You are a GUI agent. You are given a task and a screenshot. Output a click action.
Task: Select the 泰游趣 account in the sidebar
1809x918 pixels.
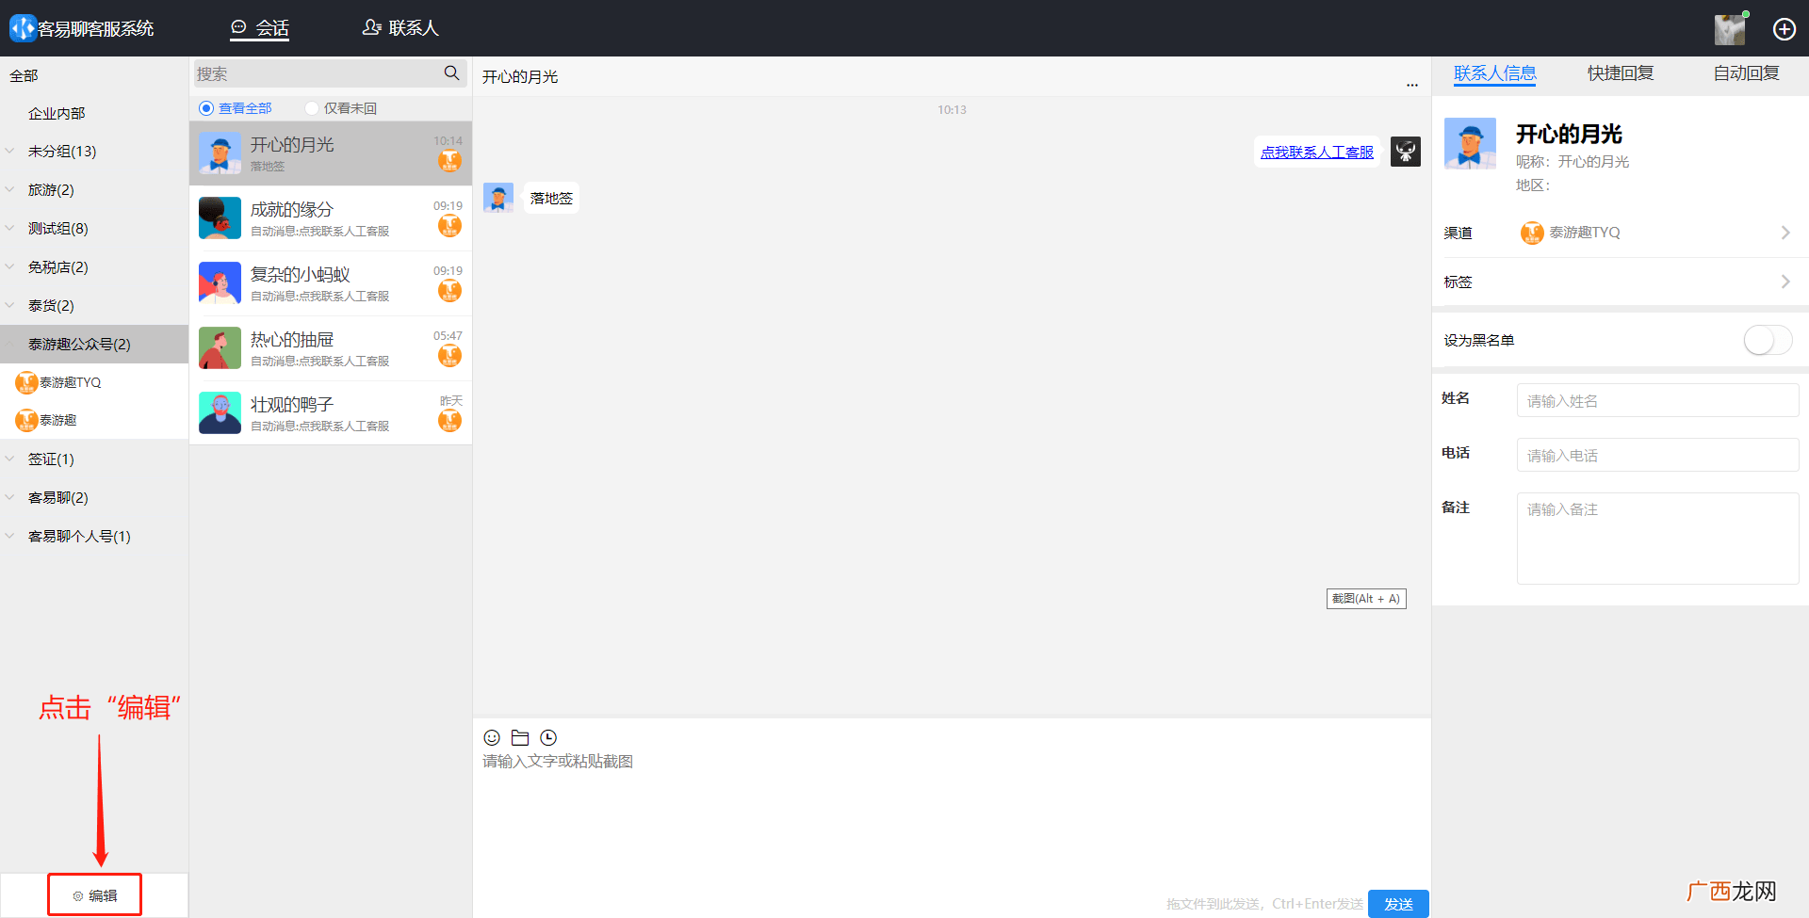(94, 420)
